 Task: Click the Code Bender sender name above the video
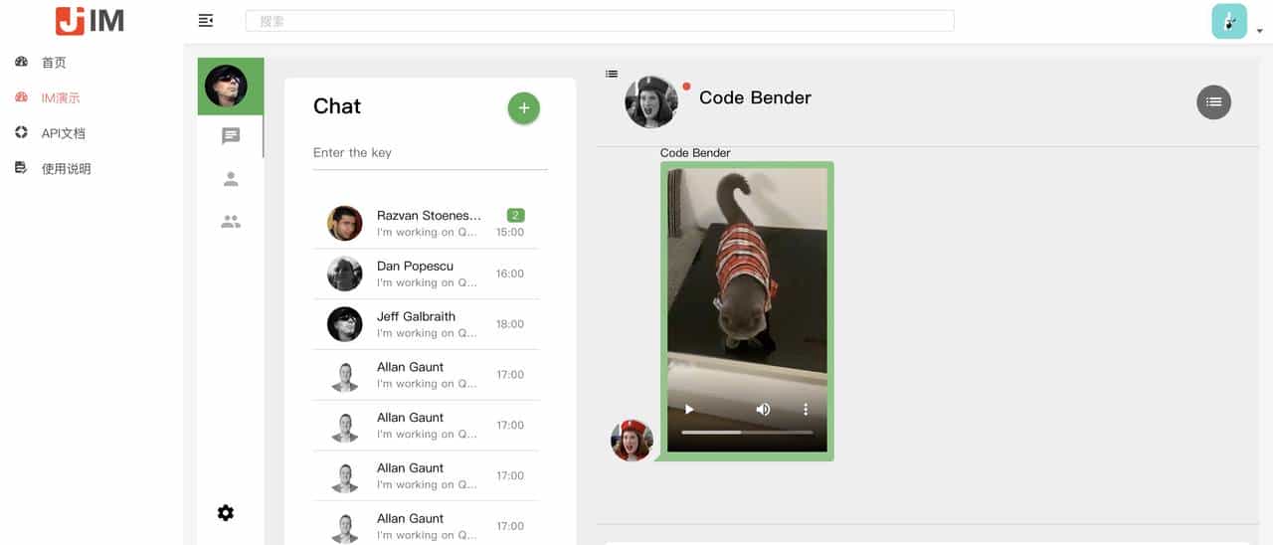(x=695, y=153)
